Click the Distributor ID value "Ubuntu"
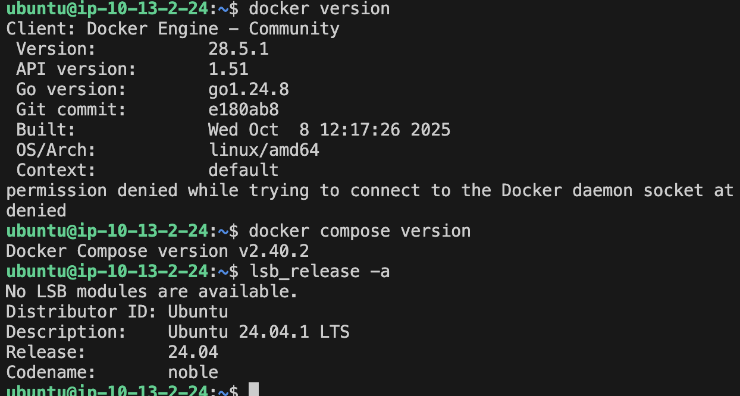The height and width of the screenshot is (396, 740). (x=197, y=312)
